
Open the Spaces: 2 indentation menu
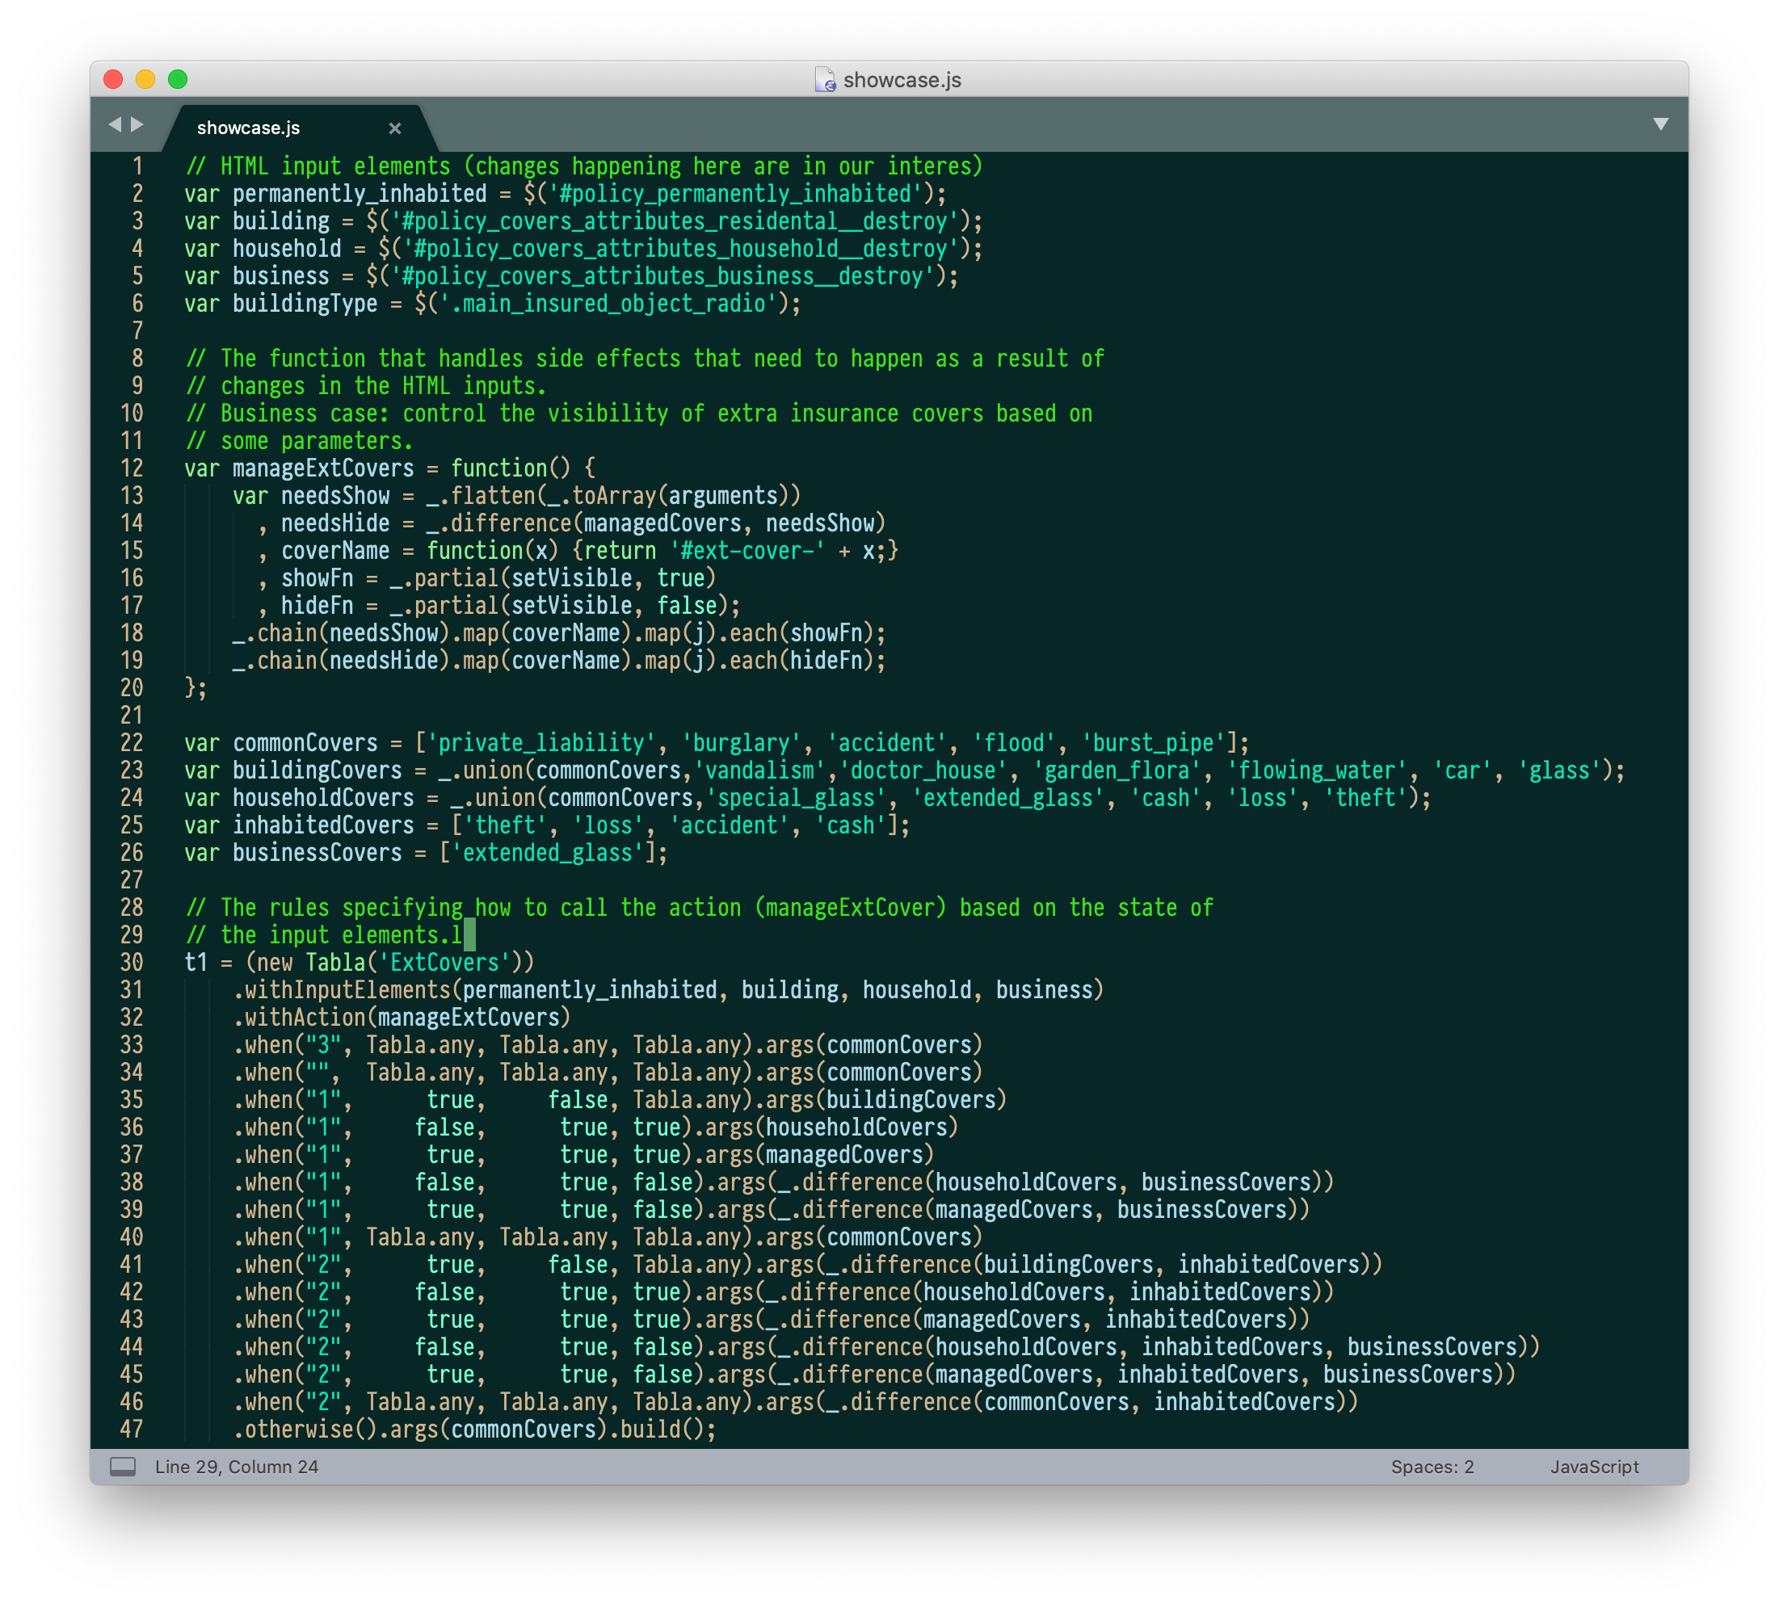pyautogui.click(x=1432, y=1467)
